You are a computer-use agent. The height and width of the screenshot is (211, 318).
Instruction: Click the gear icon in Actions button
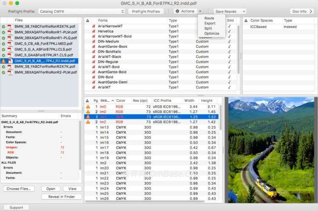click(x=178, y=11)
